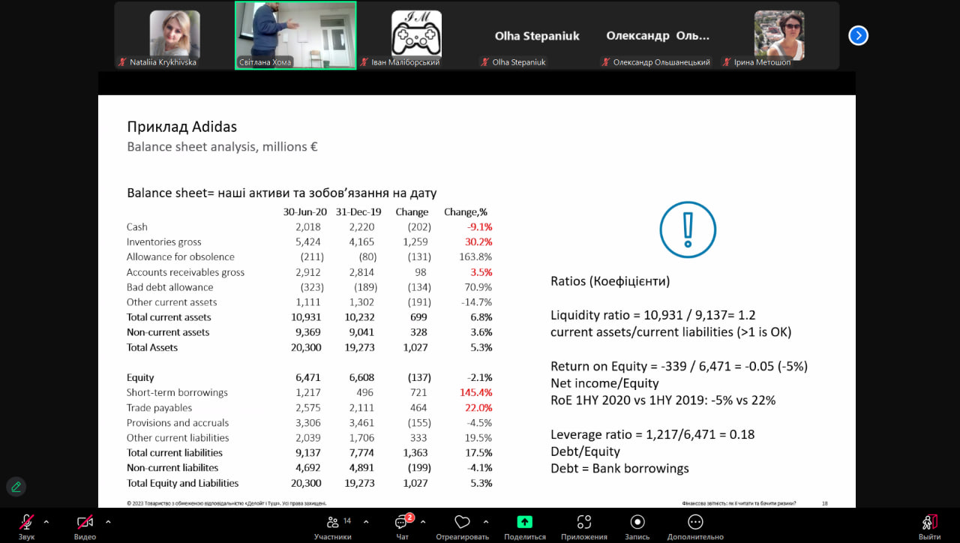960x543 pixels.
Task: Expand options arrow next to Участники
Action: click(x=366, y=521)
